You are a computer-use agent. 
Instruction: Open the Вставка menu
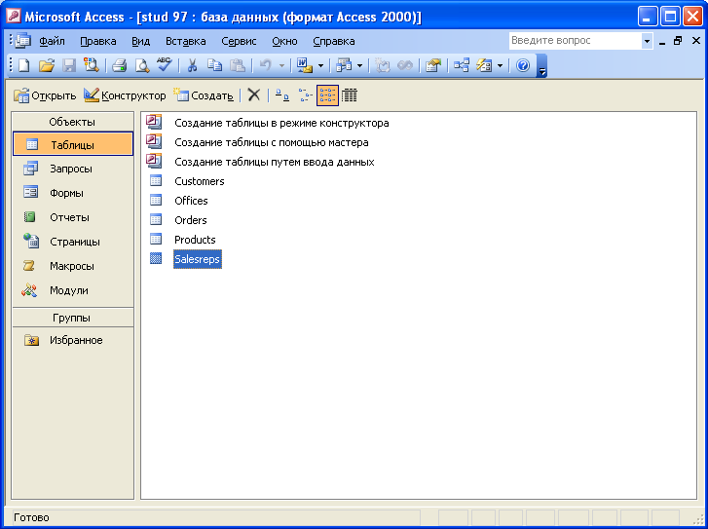(x=186, y=41)
